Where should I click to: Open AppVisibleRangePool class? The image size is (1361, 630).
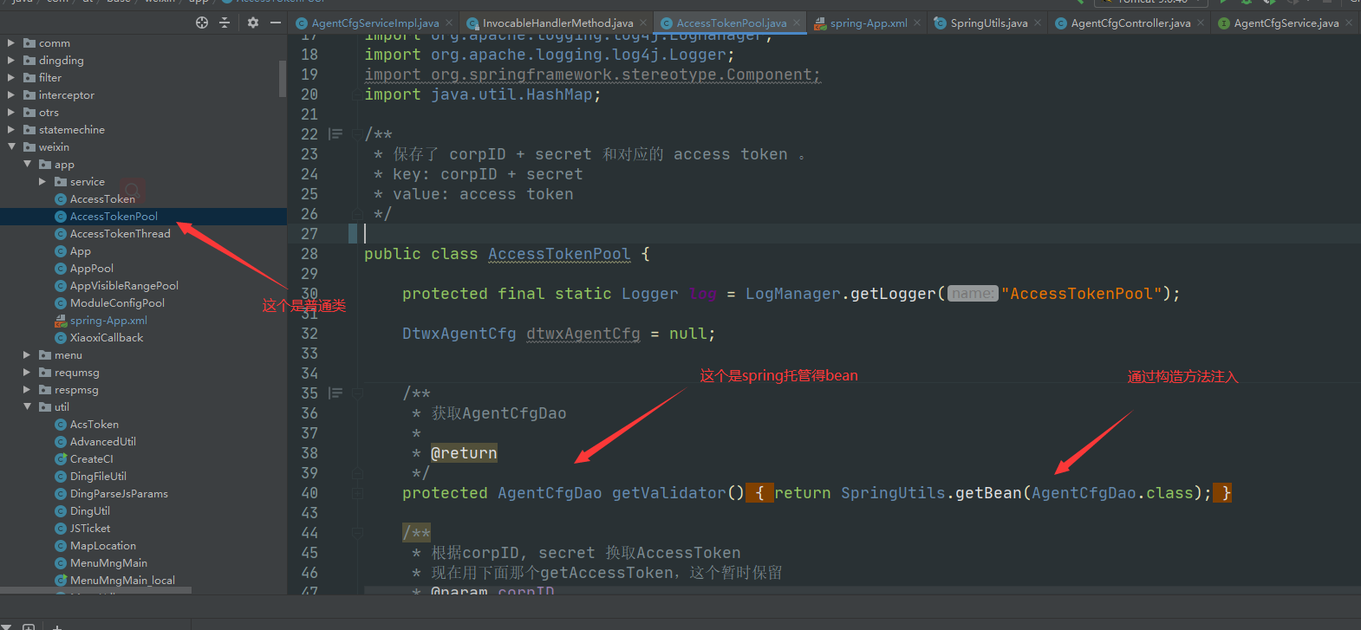[124, 285]
